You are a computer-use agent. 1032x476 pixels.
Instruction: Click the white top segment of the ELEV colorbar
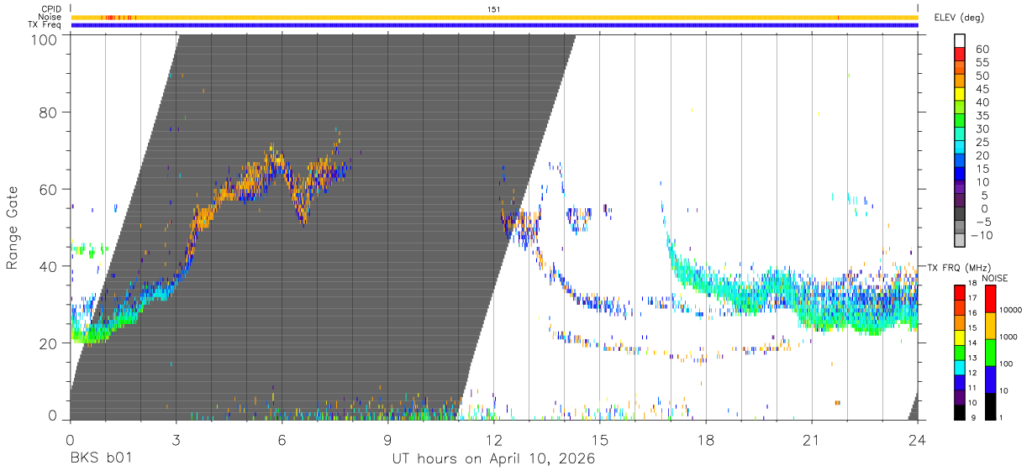pyautogui.click(x=960, y=41)
